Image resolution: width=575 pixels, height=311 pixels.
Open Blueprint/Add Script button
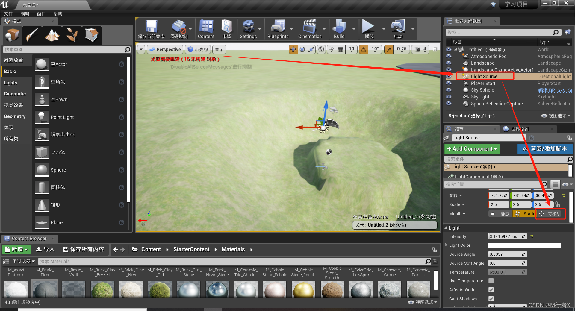[x=545, y=149]
